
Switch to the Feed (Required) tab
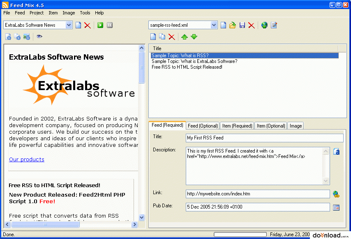(167, 125)
